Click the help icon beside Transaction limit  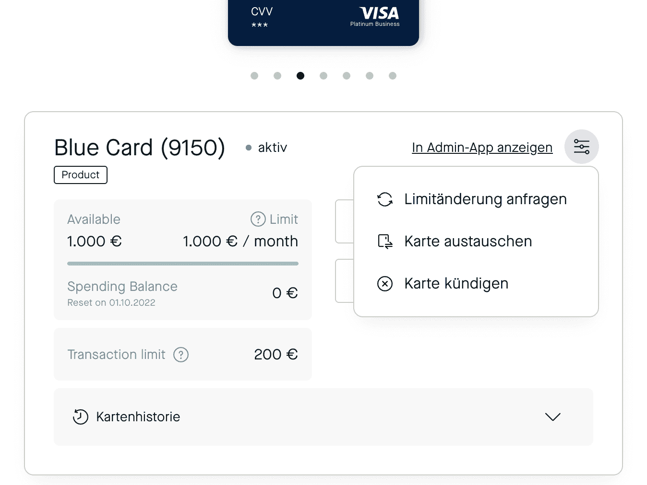click(181, 355)
